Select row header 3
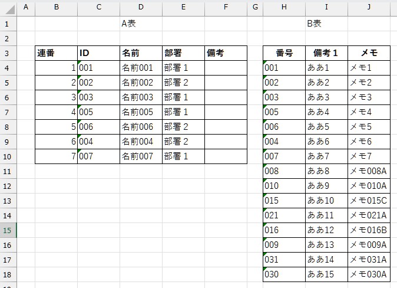The height and width of the screenshot is (288, 397). pyautogui.click(x=8, y=53)
